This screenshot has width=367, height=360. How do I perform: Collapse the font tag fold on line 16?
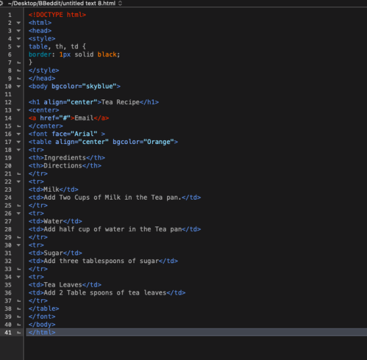(x=18, y=134)
